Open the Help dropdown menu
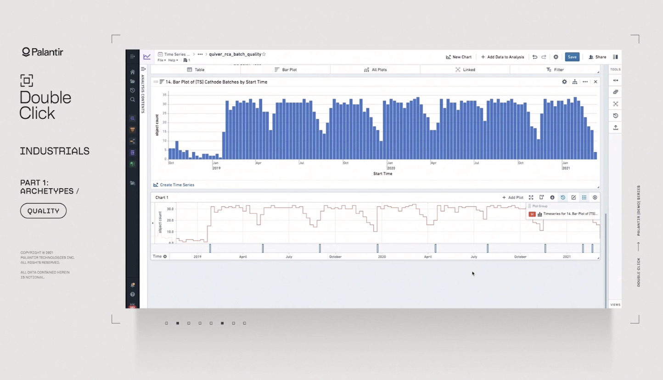Viewport: 663px width, 380px height. pos(173,60)
